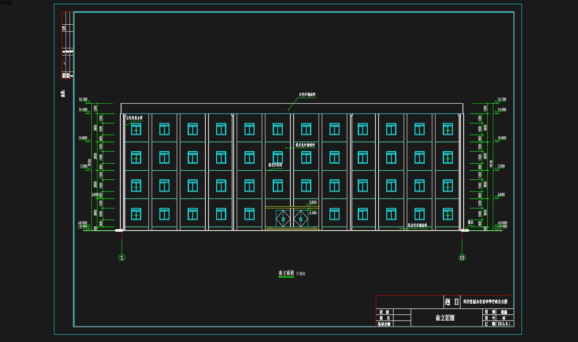Select the 黑色引条线 annotation label
Screen dimensions: 578x342
275,165
